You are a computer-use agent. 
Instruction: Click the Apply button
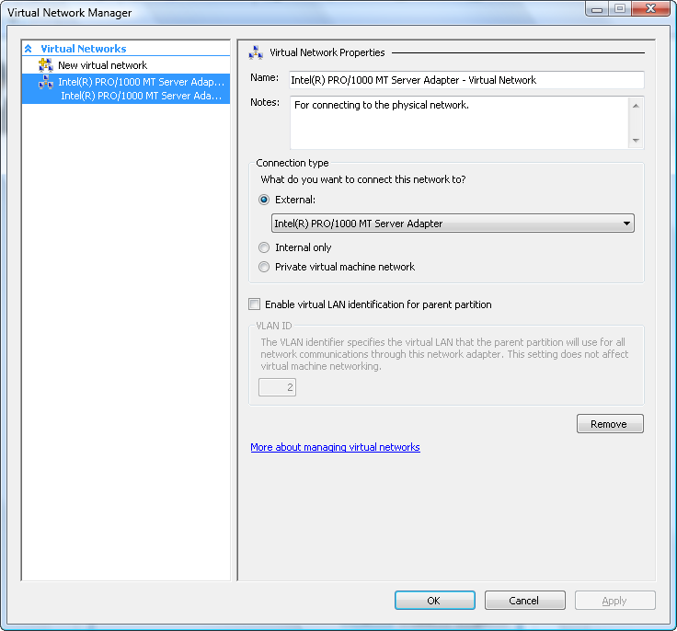coord(614,601)
